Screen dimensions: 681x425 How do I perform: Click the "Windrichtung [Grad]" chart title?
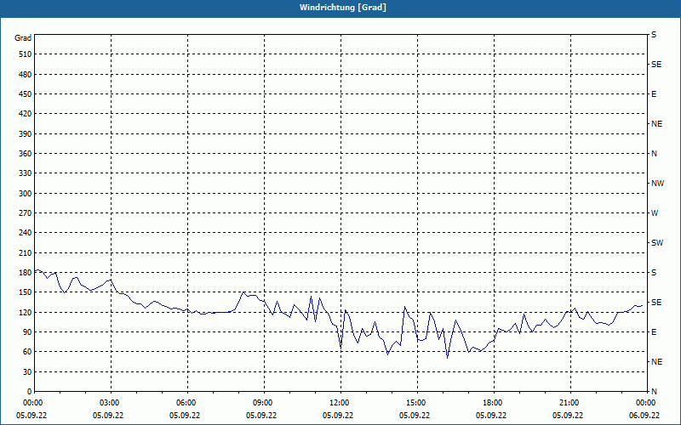point(343,8)
